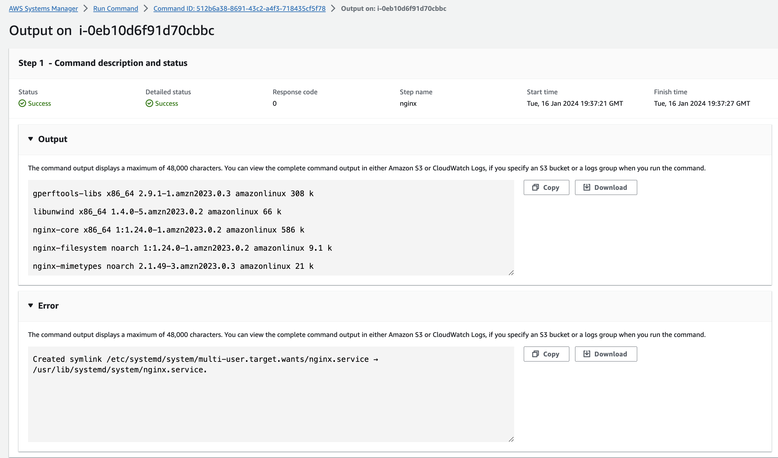Viewport: 778px width, 458px height.
Task: Copy the Error section text
Action: 546,354
